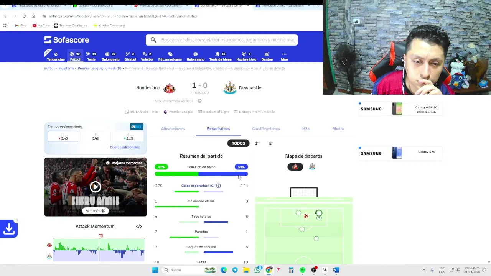Click the Ver más highlights button
The width and height of the screenshot is (491, 276).
[x=96, y=211]
